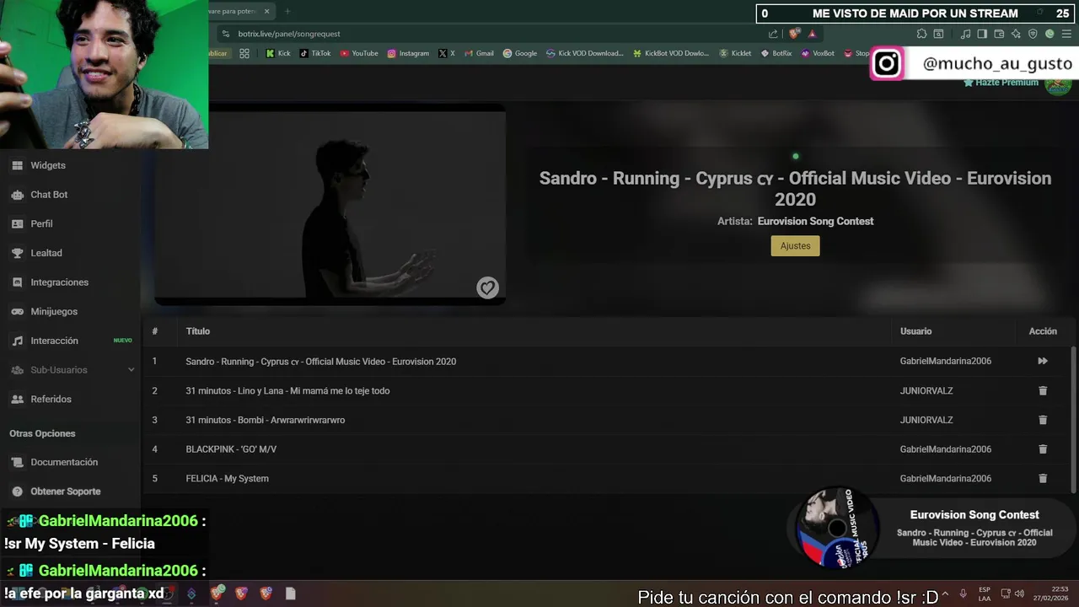This screenshot has width=1079, height=607.
Task: Click the Hazte Premium link
Action: [x=1001, y=83]
